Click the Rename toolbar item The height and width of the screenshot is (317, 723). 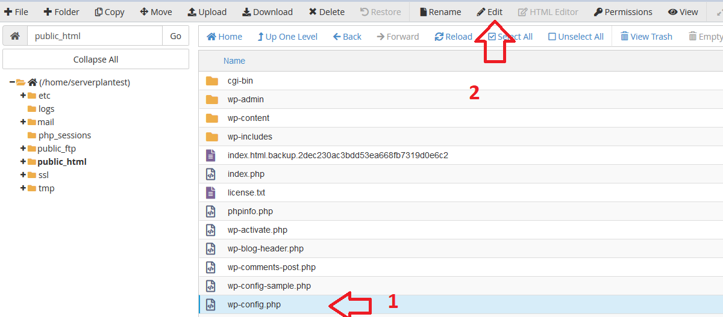(x=440, y=12)
